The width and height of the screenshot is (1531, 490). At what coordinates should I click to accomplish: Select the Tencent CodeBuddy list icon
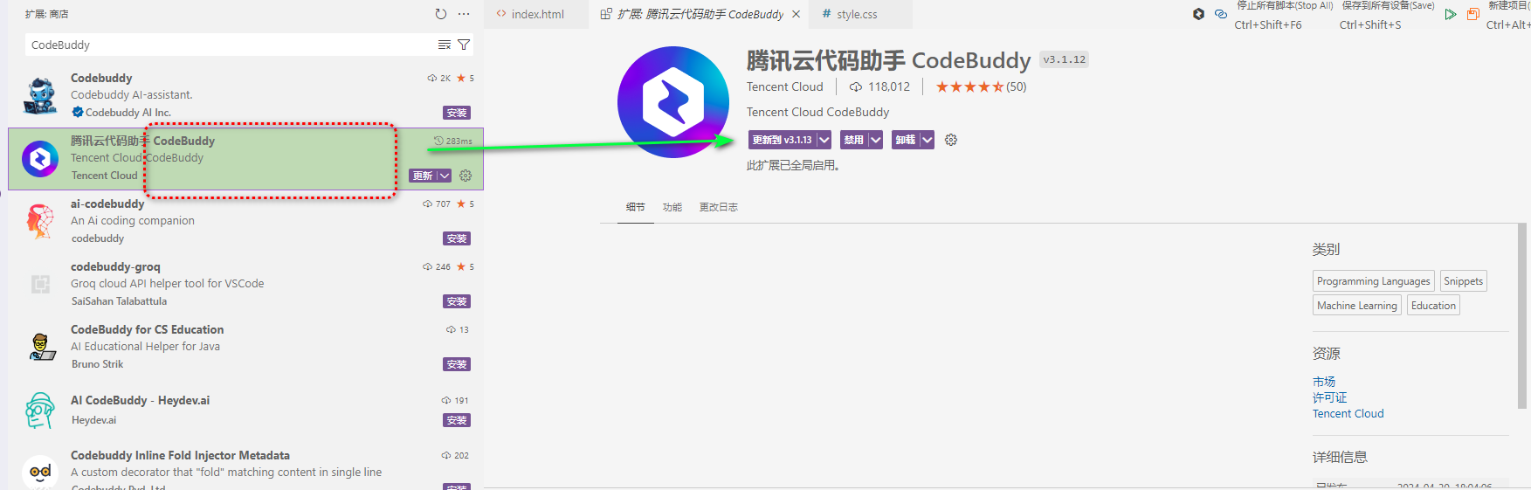point(40,159)
